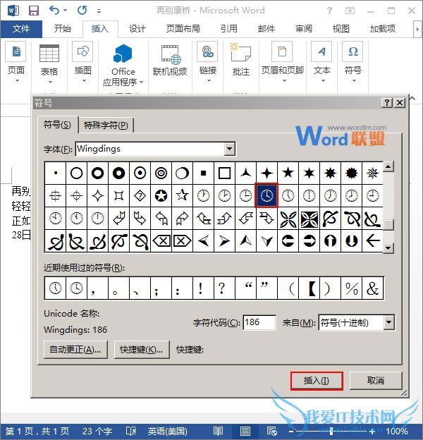Click the Comment (批注) ribbon icon
Screen dimensions: 423x440
[x=240, y=59]
